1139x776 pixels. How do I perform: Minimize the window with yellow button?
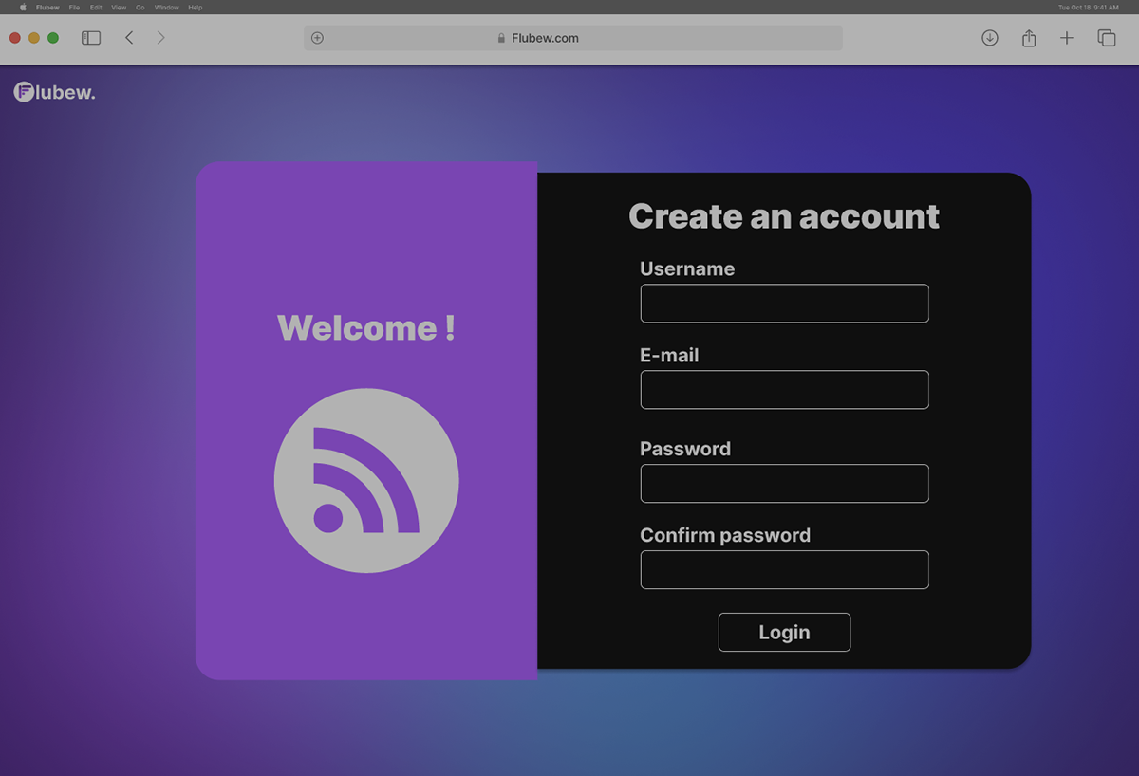tap(34, 38)
